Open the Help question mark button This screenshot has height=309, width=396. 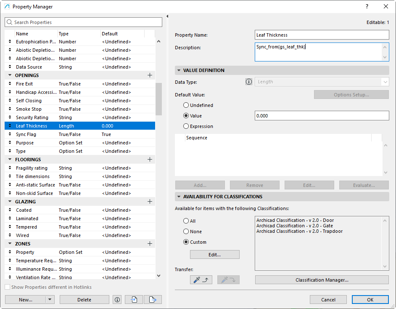pos(367,7)
